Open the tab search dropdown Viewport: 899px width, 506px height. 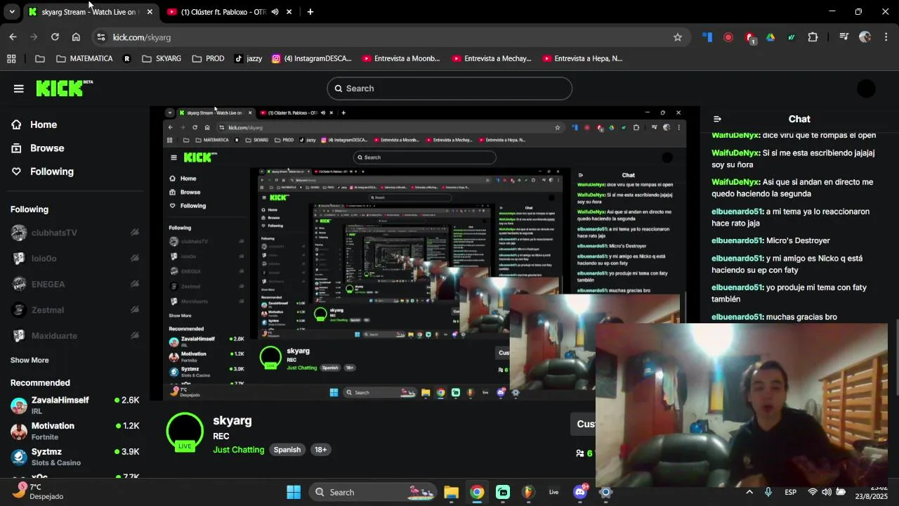pyautogui.click(x=12, y=12)
